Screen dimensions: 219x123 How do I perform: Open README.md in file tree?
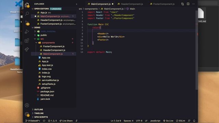(47, 95)
